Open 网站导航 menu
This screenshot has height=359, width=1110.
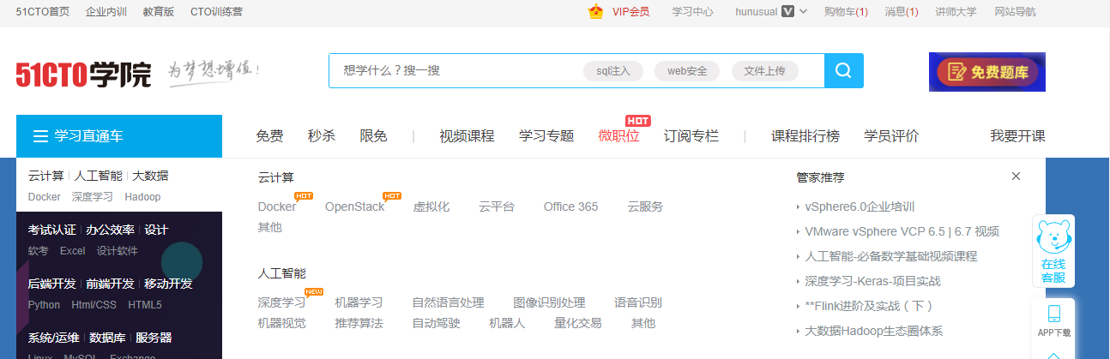1015,12
